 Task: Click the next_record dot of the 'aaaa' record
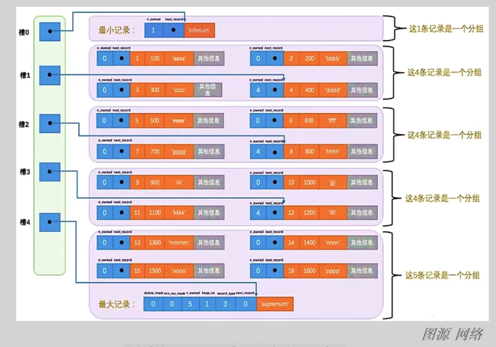(121, 59)
